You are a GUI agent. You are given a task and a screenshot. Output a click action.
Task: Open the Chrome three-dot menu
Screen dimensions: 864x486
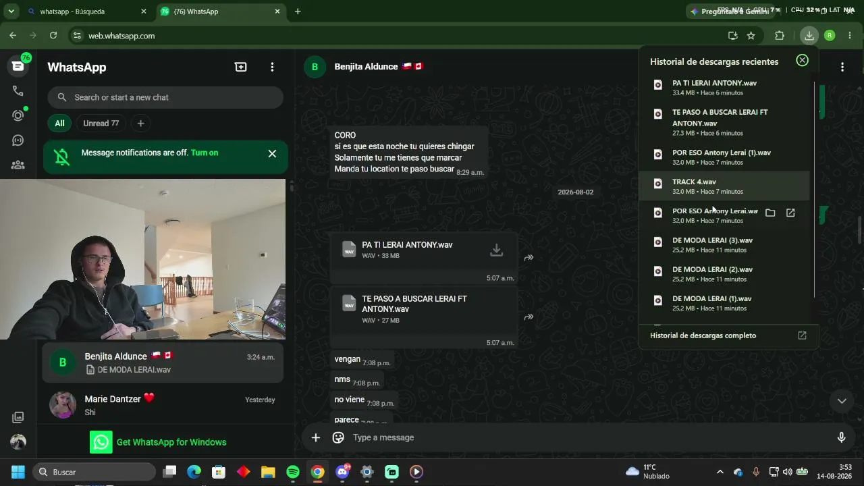point(850,36)
